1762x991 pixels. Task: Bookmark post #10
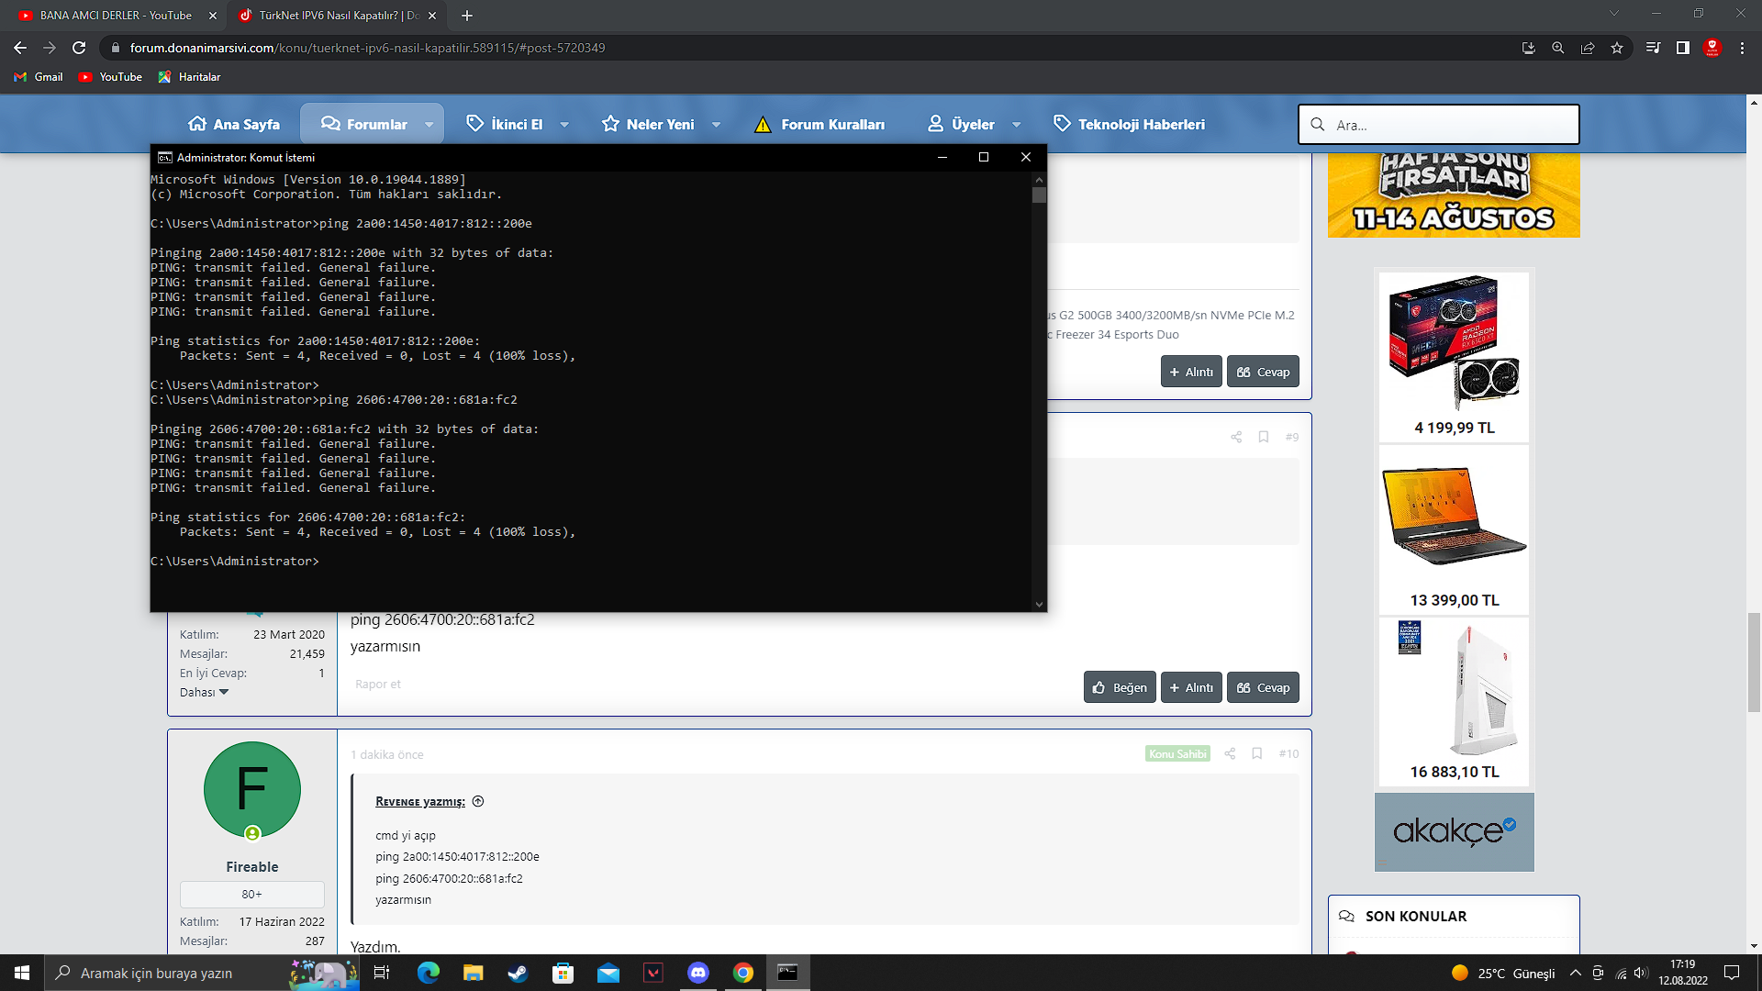coord(1257,753)
